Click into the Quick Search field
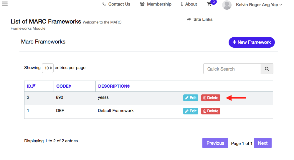The image size is (294, 160). [232, 69]
